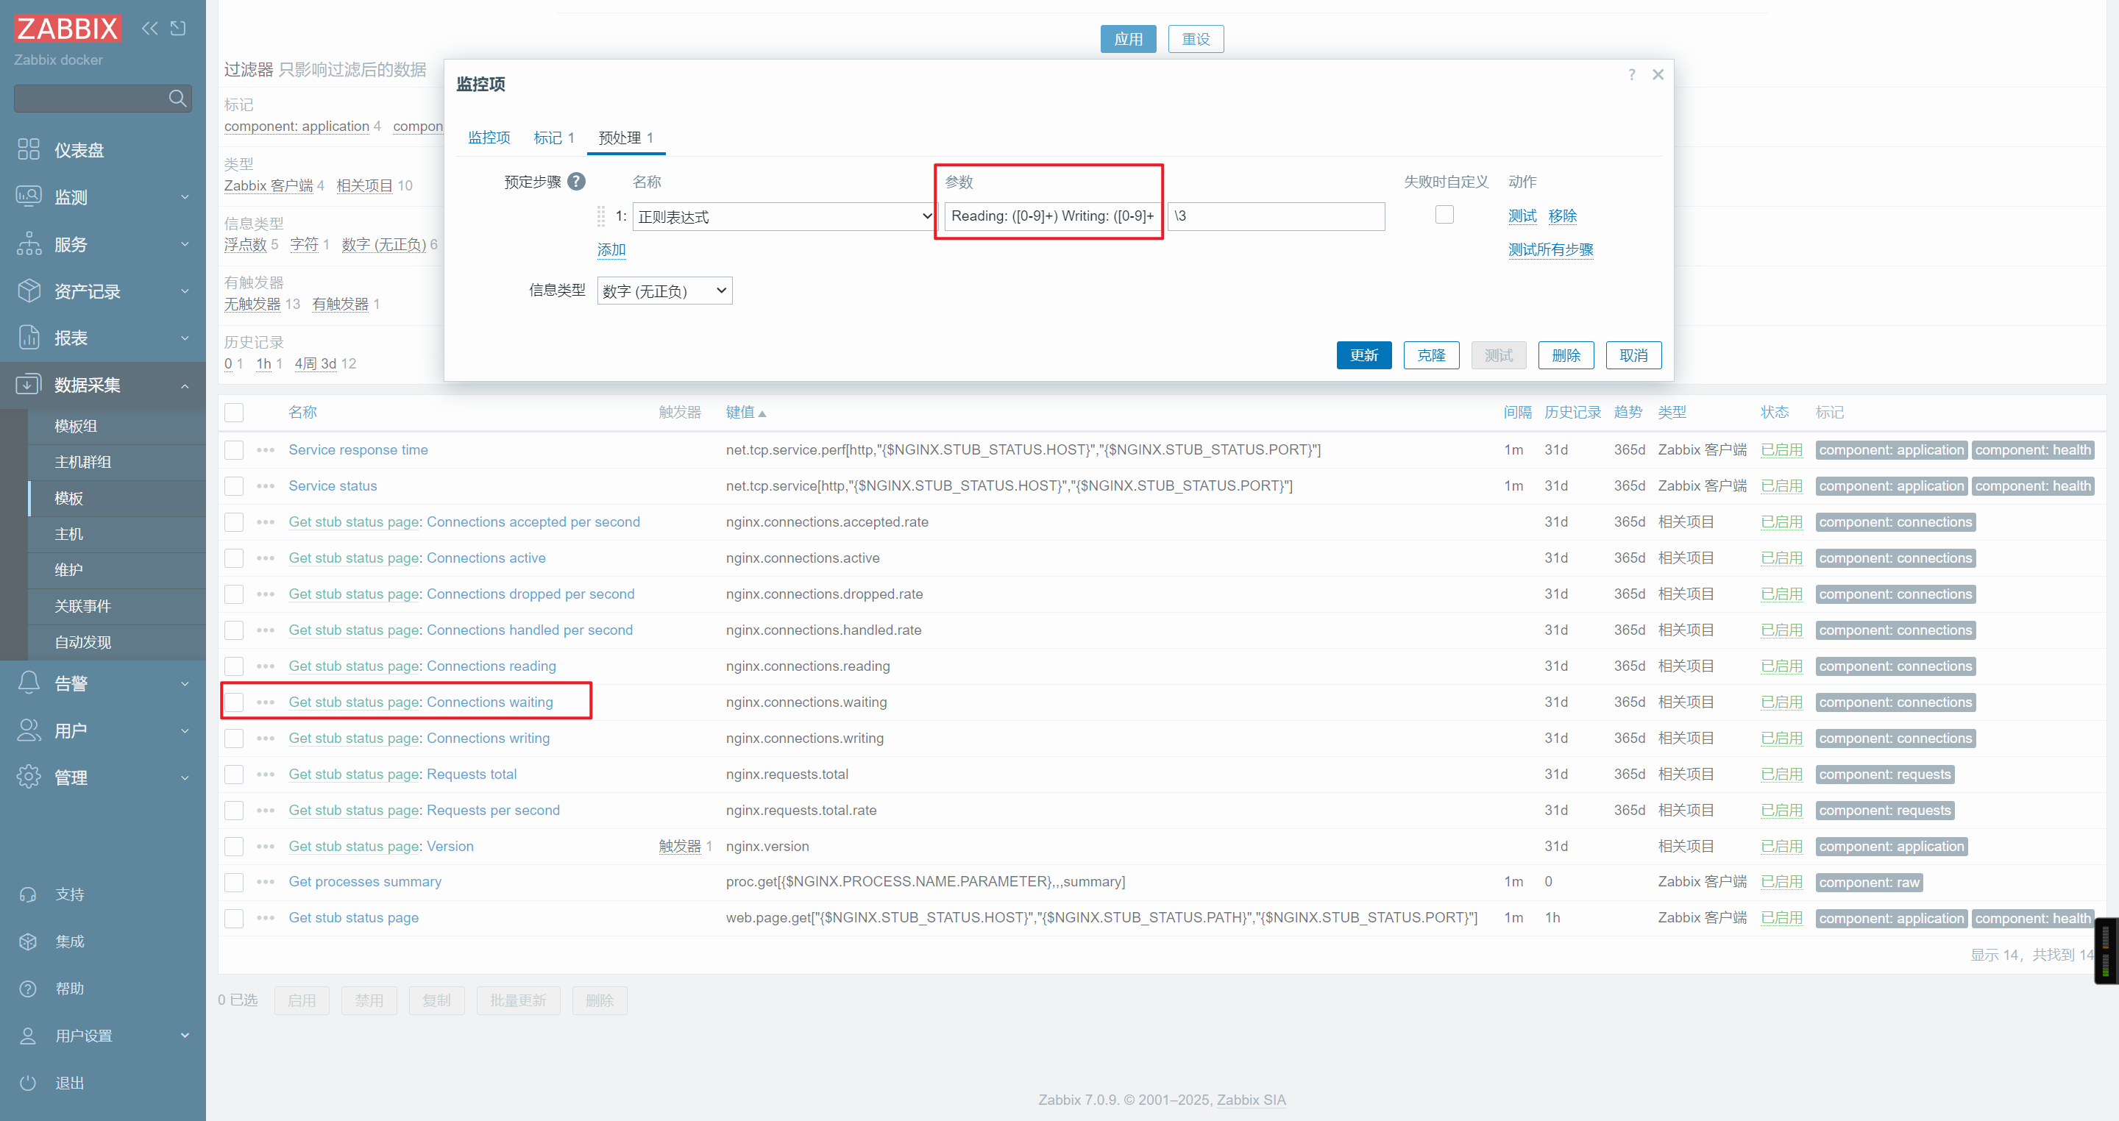Viewport: 2119px width, 1121px height.
Task: Open the three-dot menu for Get processes summary
Action: click(266, 882)
